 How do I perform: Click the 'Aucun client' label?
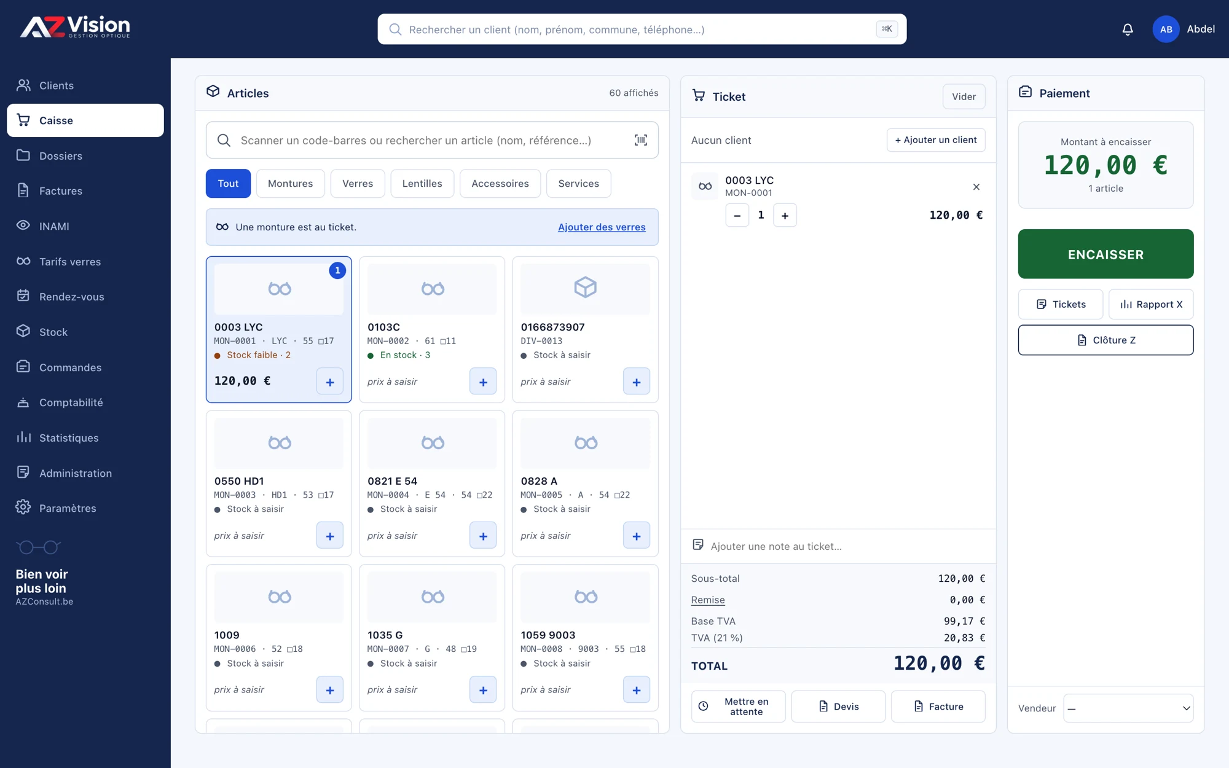721,140
